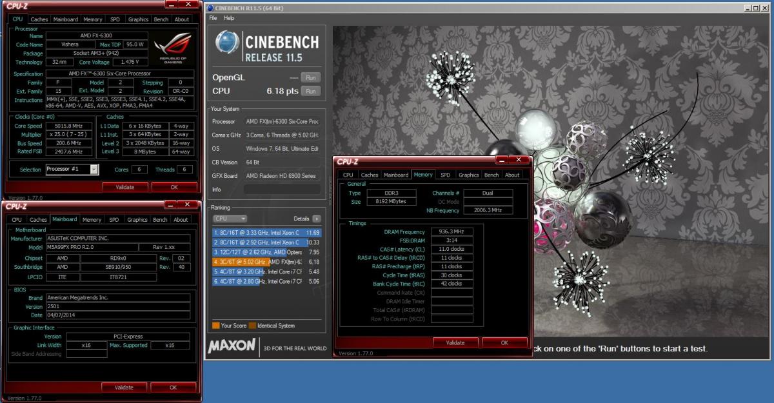
Task: Open Graphics tab in CPU-Z Memory window
Action: click(x=469, y=175)
